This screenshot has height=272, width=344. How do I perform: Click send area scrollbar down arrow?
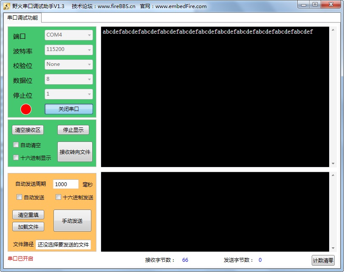click(333, 248)
